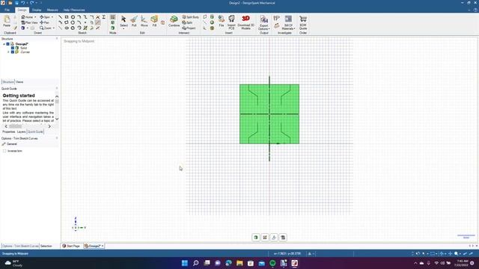Click the Split Body tool

click(x=190, y=17)
